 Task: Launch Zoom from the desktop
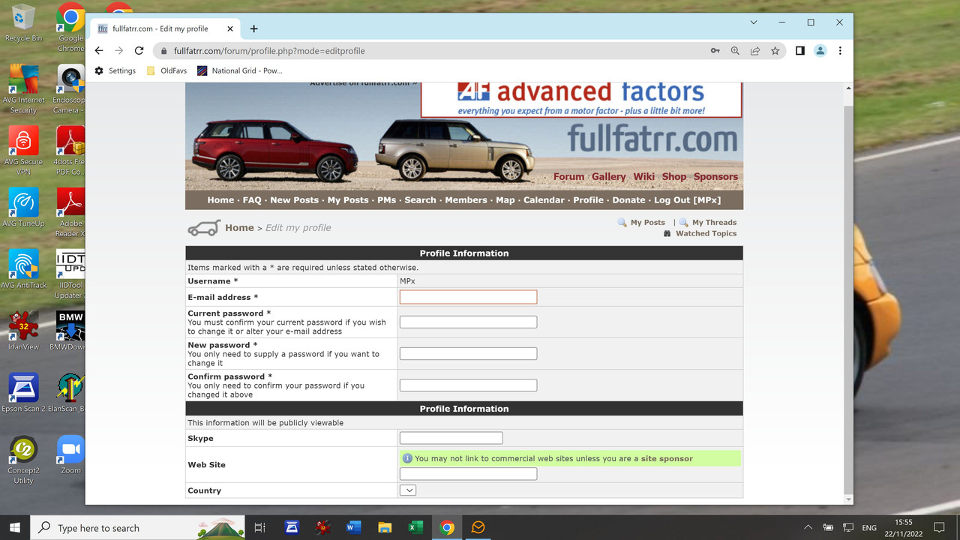[71, 454]
